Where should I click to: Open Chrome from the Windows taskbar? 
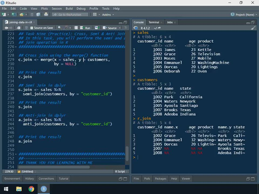click(31, 189)
